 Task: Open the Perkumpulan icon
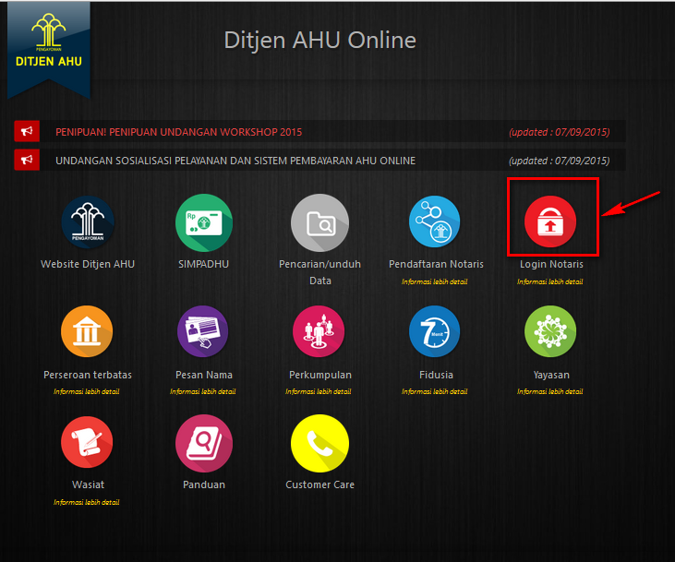(319, 333)
